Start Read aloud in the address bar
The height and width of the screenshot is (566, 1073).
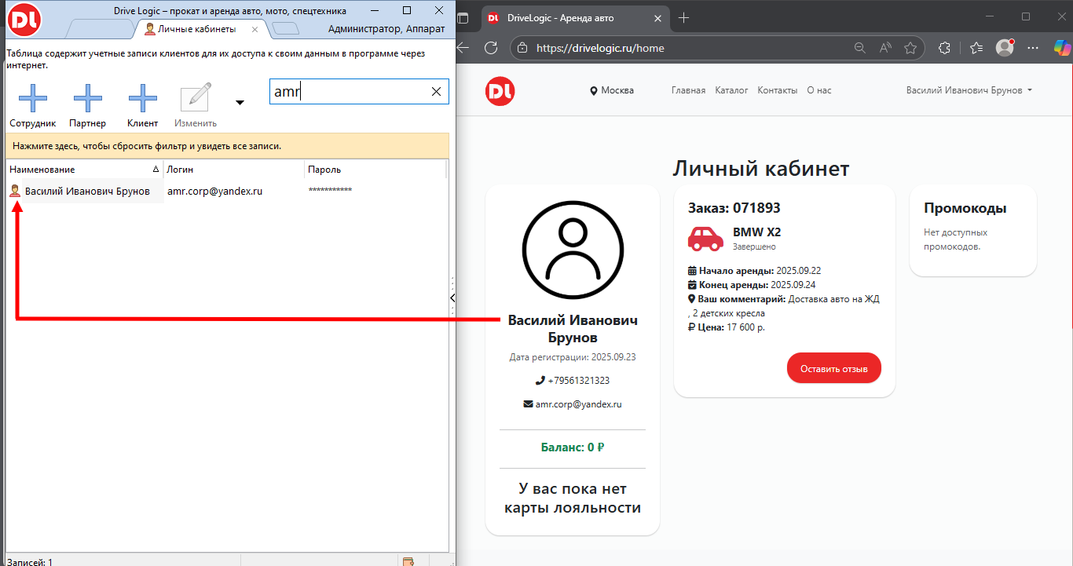point(885,48)
